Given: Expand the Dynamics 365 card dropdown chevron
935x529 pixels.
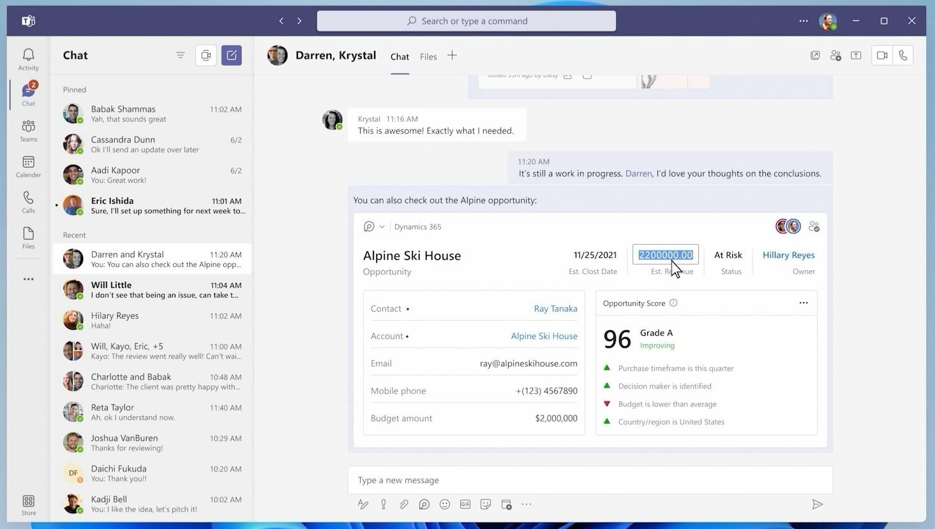Looking at the screenshot, I should pyautogui.click(x=382, y=227).
